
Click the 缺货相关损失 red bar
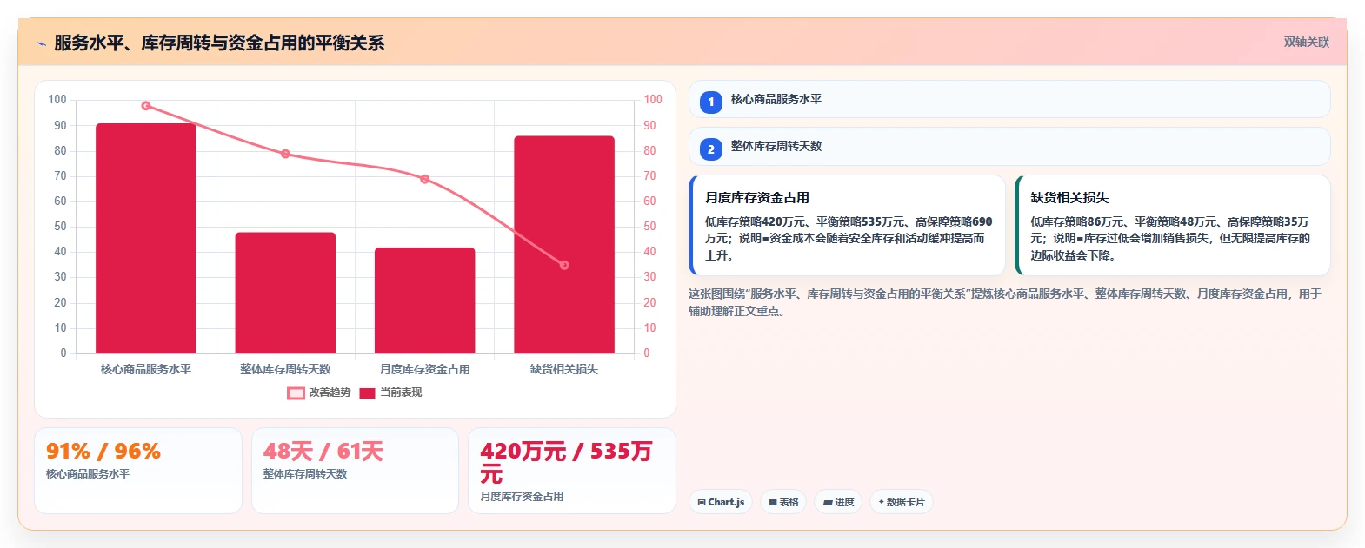pos(564,245)
